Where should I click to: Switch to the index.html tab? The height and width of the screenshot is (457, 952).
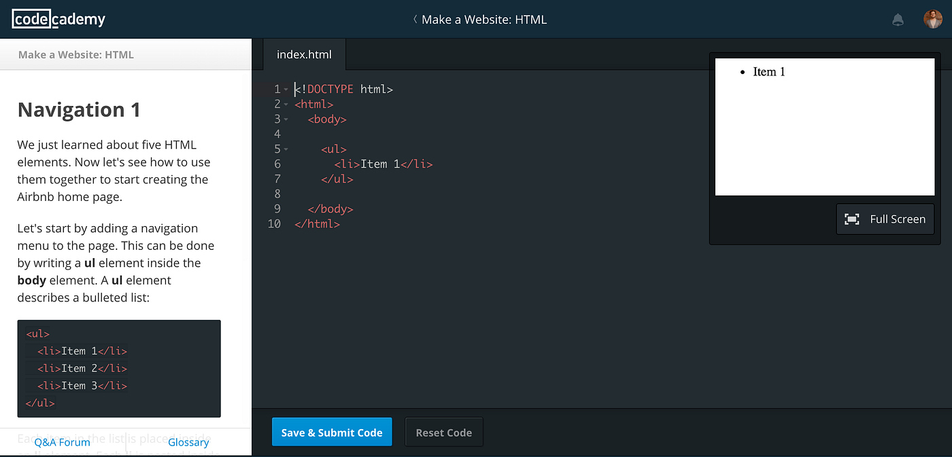pos(304,54)
